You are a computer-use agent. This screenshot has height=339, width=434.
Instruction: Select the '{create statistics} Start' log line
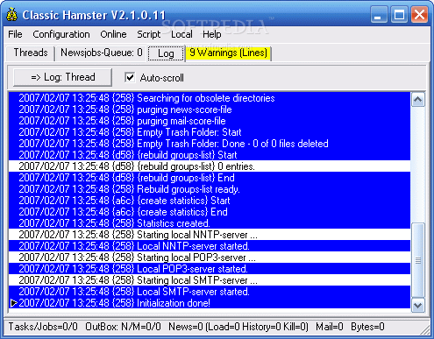pyautogui.click(x=210, y=201)
